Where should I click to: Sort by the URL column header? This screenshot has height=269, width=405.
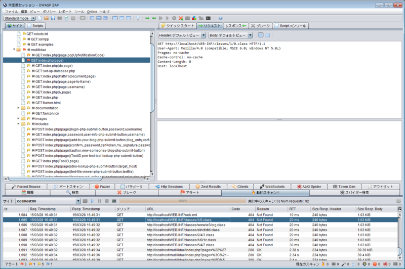pos(187,209)
